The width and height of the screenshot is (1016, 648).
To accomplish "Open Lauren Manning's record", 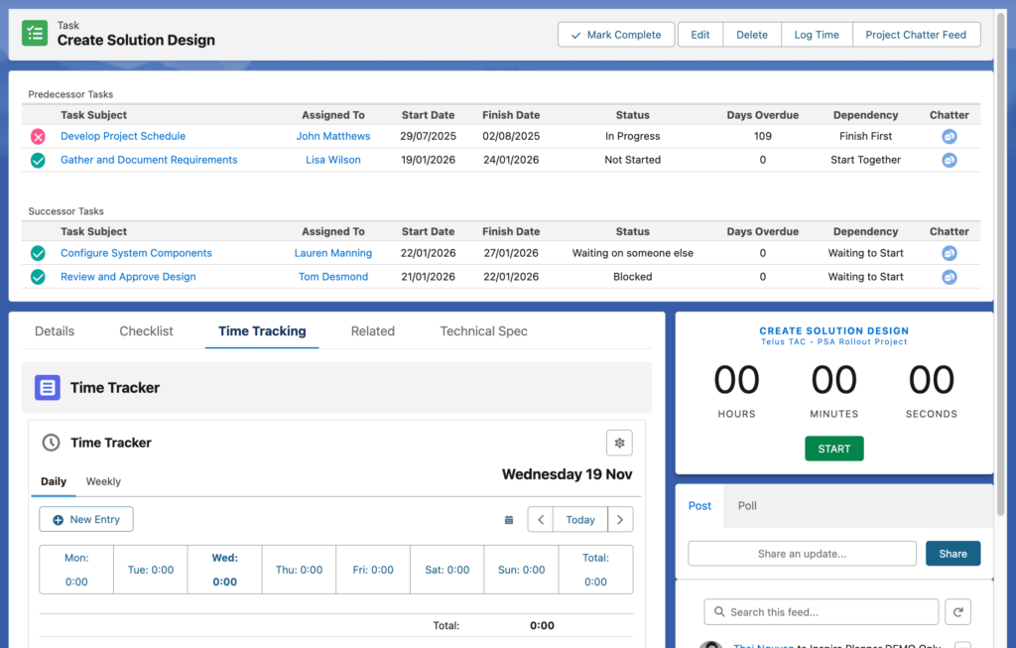I will [333, 253].
